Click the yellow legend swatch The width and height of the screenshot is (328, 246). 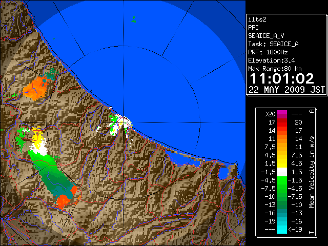click(x=282, y=163)
